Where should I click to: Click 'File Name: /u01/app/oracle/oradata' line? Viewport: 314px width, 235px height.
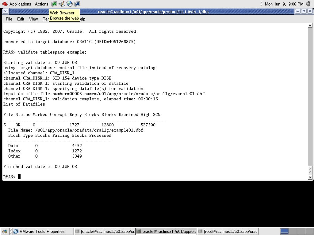pos(76,130)
